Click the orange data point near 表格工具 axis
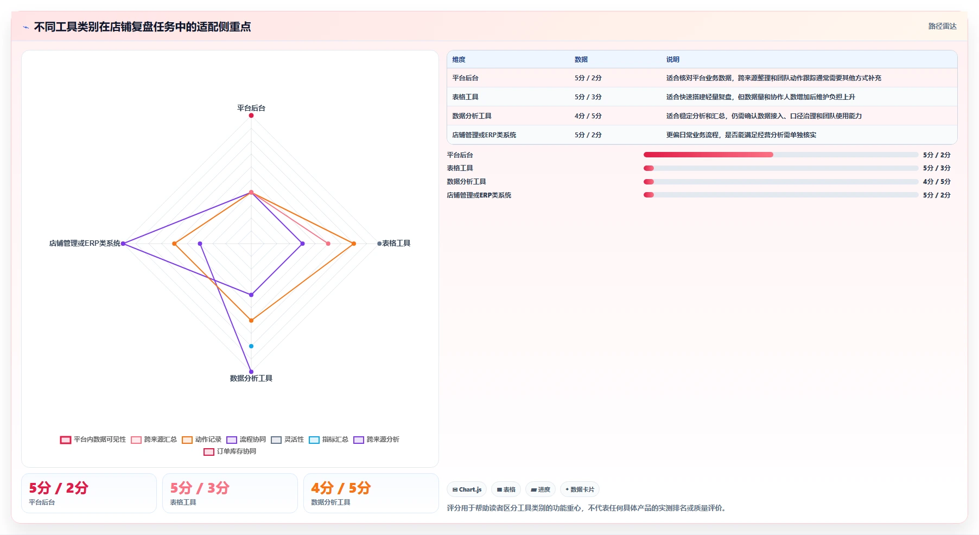This screenshot has width=979, height=535. (x=354, y=244)
